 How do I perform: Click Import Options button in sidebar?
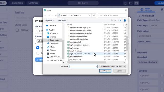[x=148, y=62]
